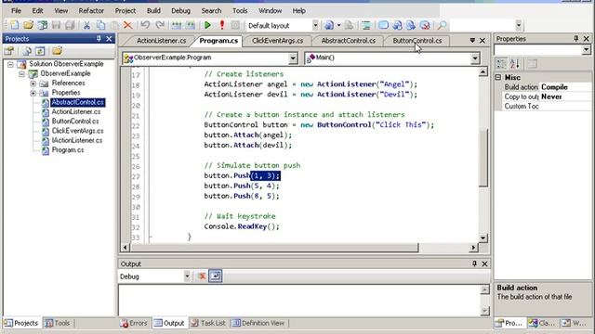Open property pages icon in Properties panel
This screenshot has width=595, height=334.
[x=533, y=64]
